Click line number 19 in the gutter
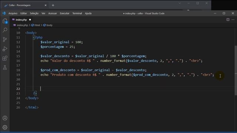 pos(18,75)
